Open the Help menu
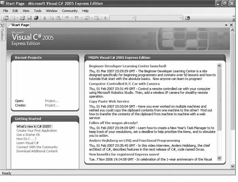This screenshot has width=238, height=182. click(x=85, y=11)
